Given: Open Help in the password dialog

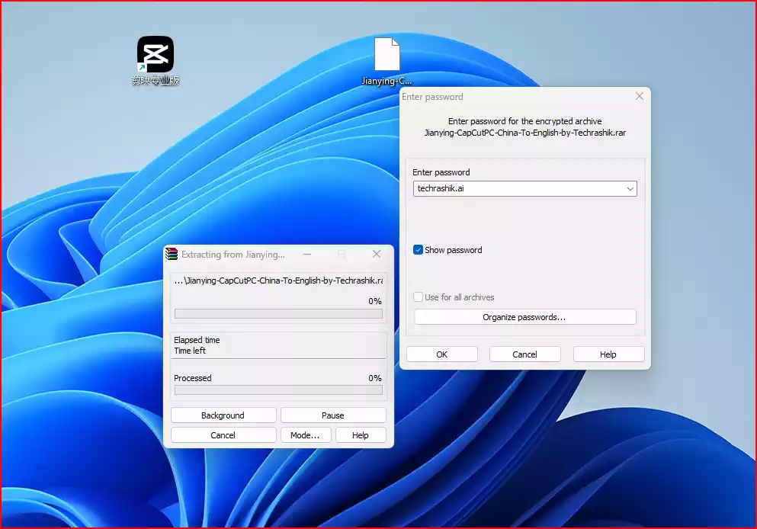Looking at the screenshot, I should pyautogui.click(x=608, y=354).
